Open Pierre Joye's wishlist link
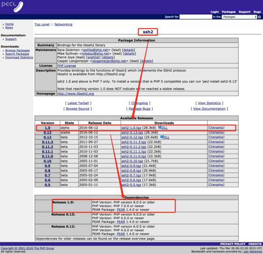Viewport: 263px width, 254px height. pos(93,57)
